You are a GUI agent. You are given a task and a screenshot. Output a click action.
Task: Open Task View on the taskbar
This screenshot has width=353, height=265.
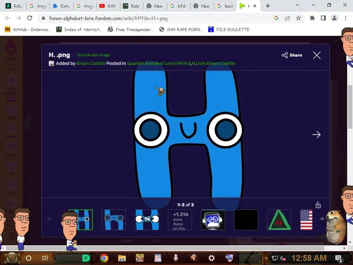[x=45, y=258]
